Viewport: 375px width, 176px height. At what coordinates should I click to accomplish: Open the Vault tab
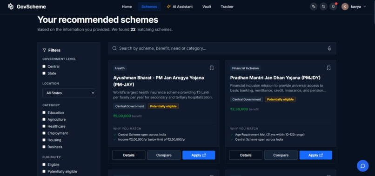coord(207,7)
